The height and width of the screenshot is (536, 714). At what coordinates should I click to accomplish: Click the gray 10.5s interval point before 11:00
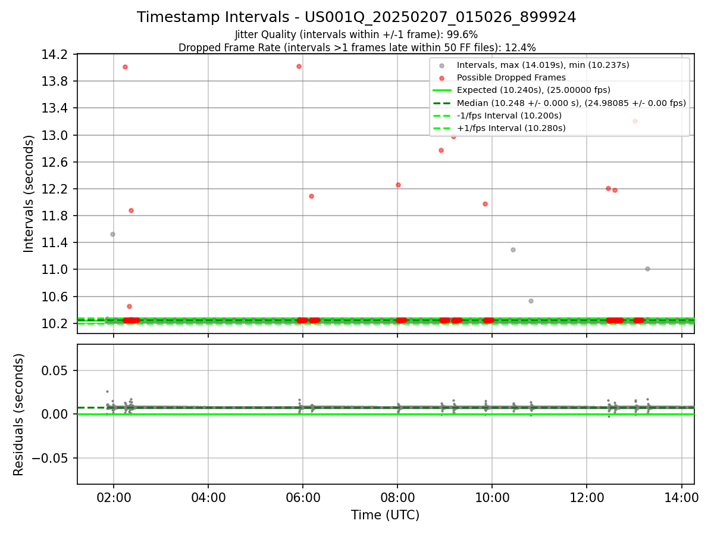[x=531, y=301]
